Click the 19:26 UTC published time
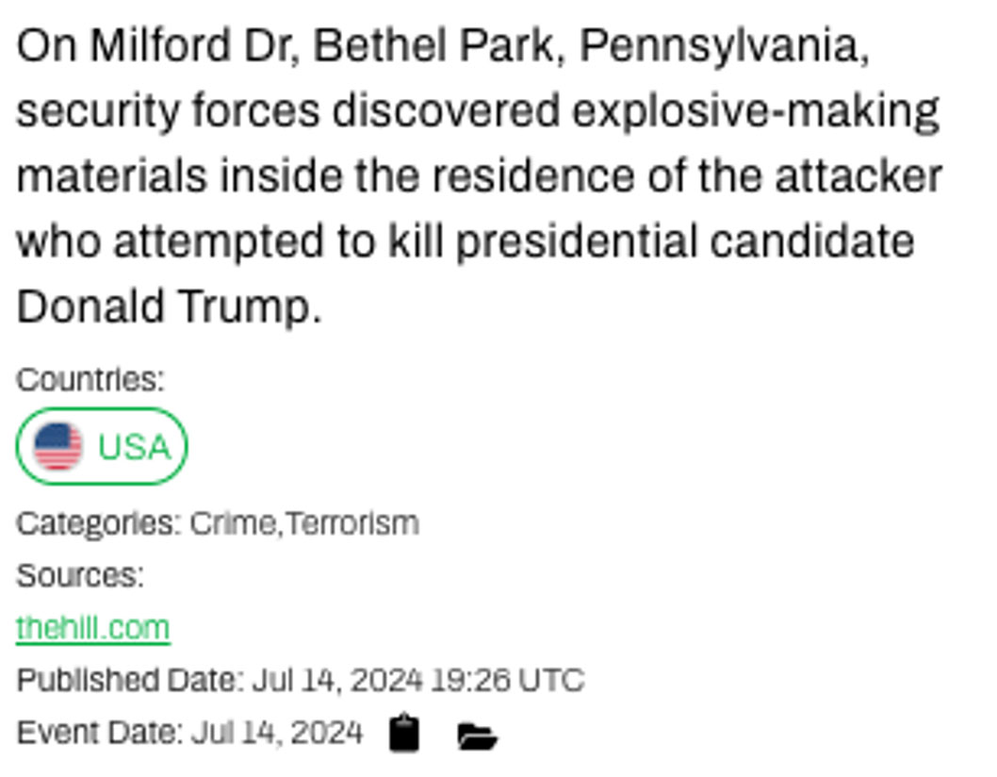The width and height of the screenshot is (997, 777). point(508,680)
